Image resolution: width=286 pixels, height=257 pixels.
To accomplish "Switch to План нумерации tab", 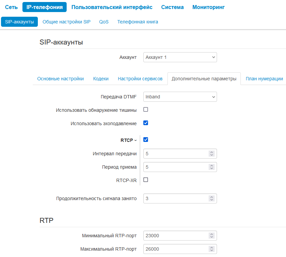I will [x=264, y=79].
